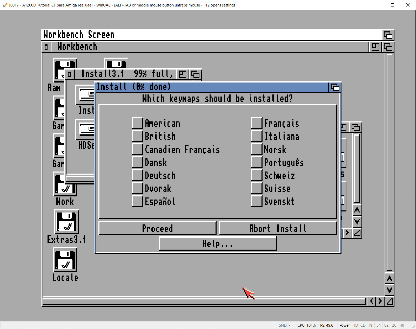Click the Install3.1 window zoom gadget
416x329 pixels.
click(x=183, y=74)
